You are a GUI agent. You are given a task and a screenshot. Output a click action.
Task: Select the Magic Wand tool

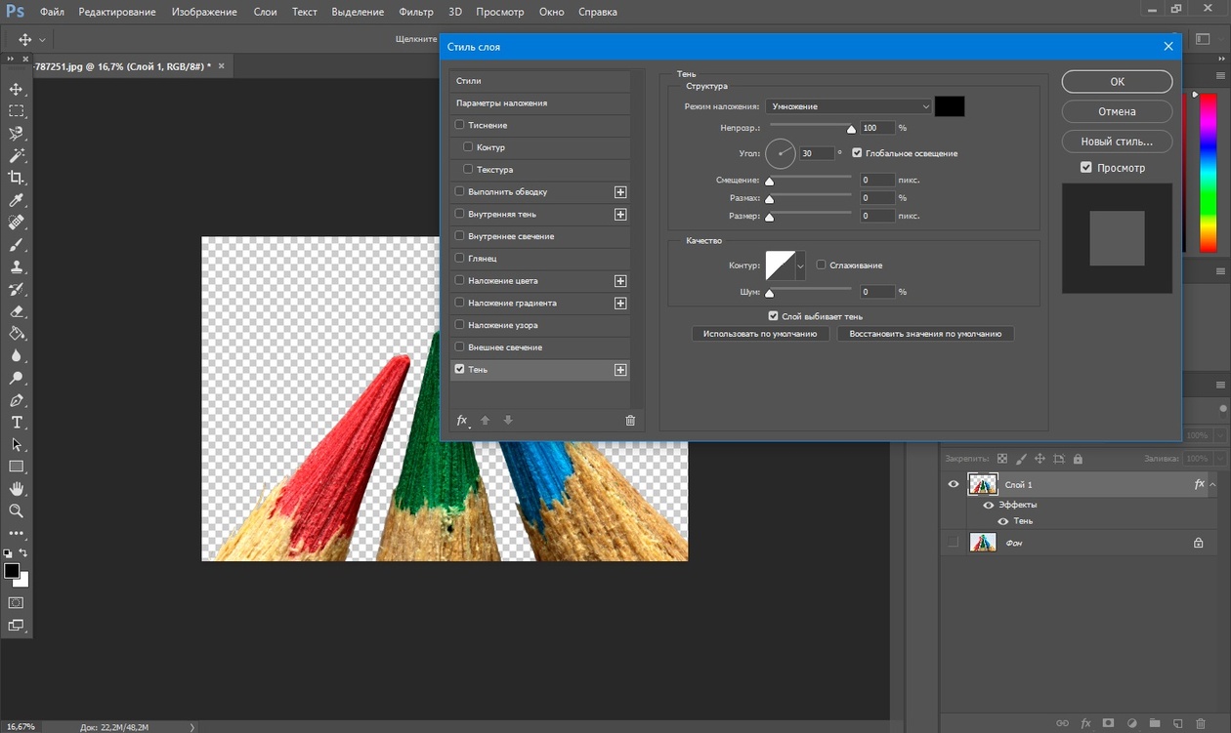pos(17,156)
